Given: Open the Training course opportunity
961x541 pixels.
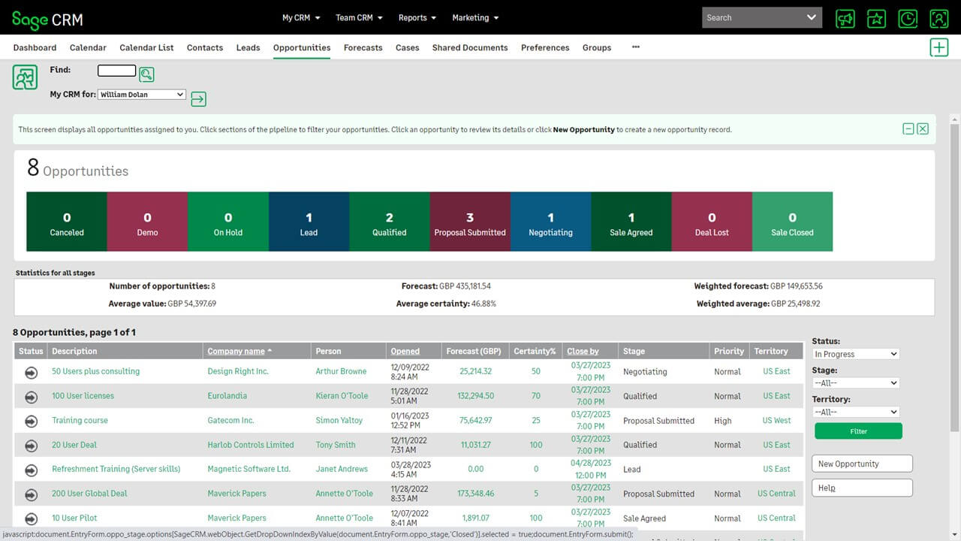Looking at the screenshot, I should coord(80,421).
